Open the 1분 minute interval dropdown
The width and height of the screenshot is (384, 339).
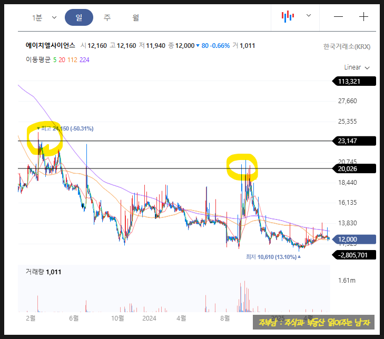(x=44, y=17)
